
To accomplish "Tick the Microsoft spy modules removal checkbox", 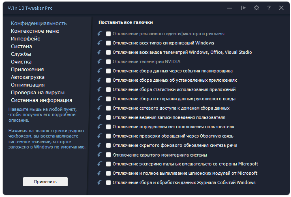I will coord(108,173).
